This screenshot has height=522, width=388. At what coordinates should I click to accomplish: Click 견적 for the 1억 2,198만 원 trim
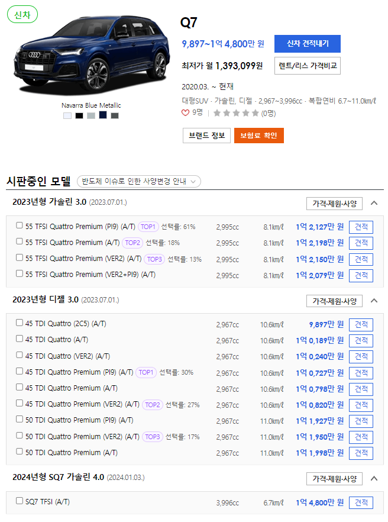pos(361,243)
